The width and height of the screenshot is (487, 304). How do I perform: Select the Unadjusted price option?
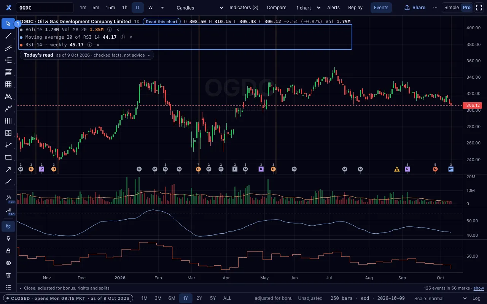310,298
